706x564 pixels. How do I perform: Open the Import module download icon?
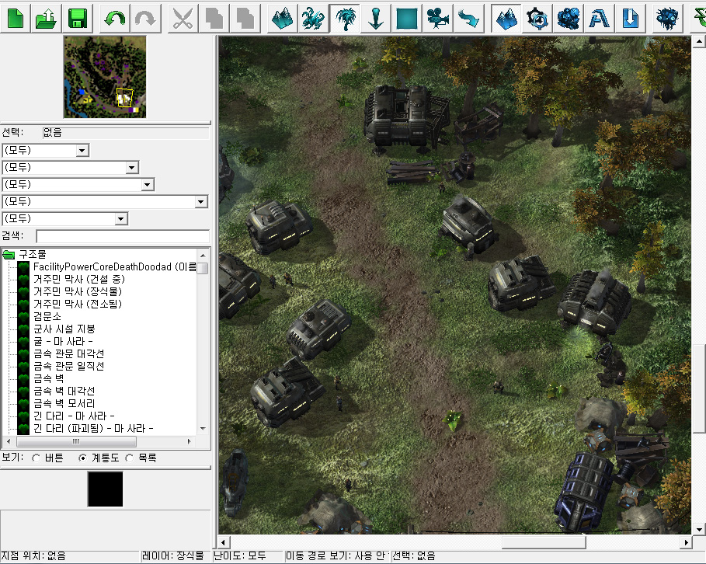click(631, 19)
